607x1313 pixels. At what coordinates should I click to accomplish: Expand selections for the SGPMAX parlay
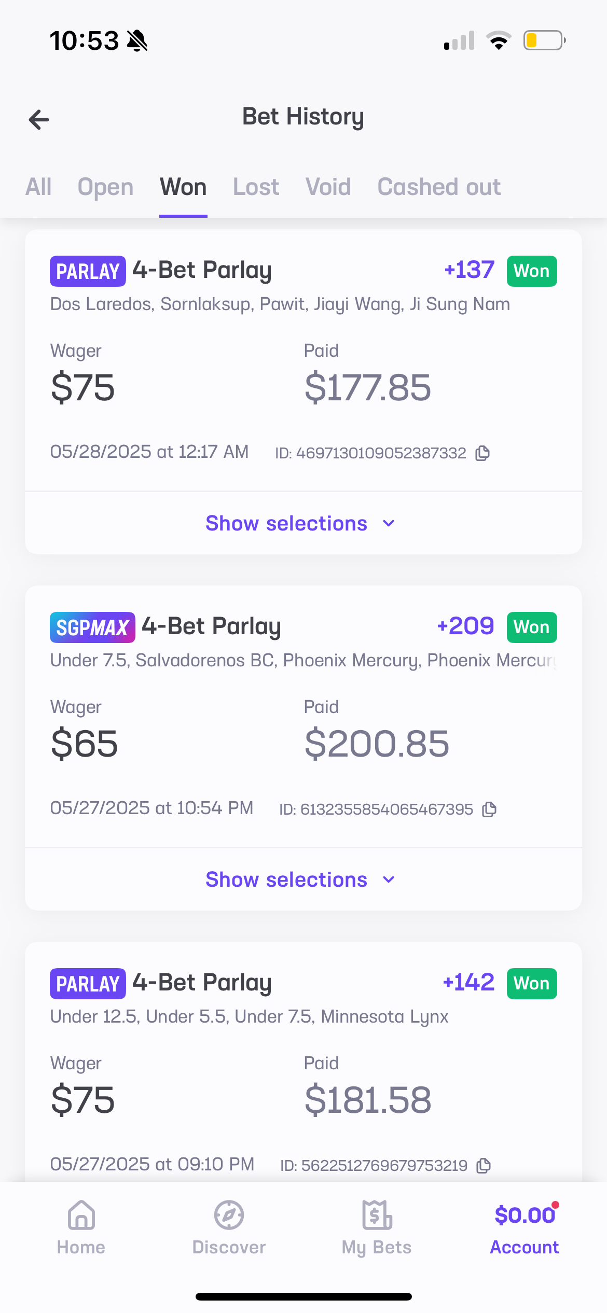point(286,879)
